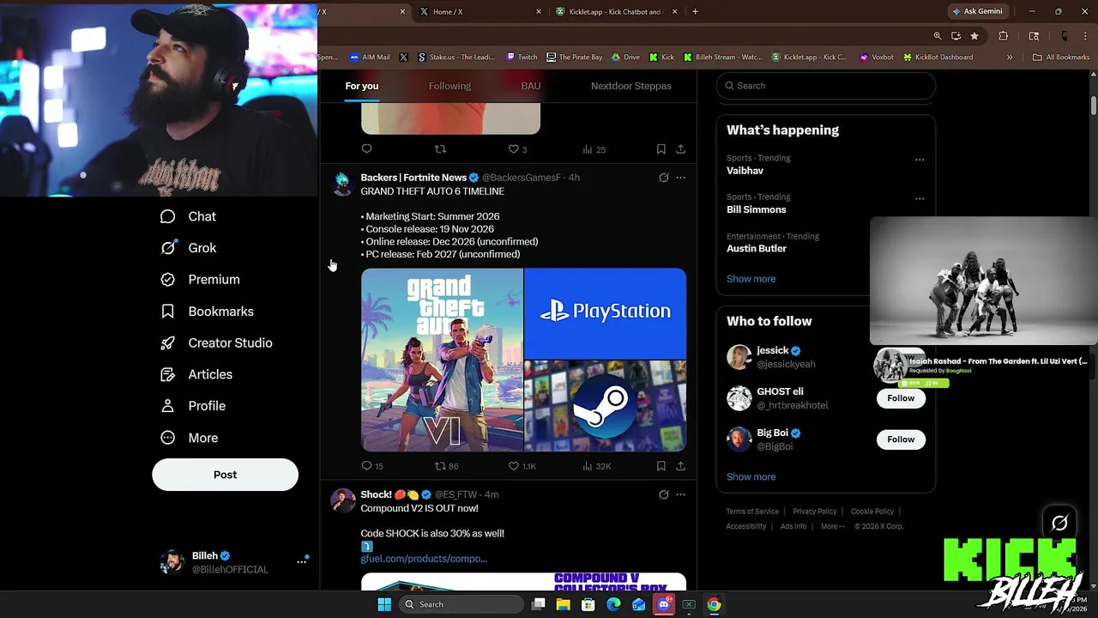Open more options on Backers post

tap(680, 178)
